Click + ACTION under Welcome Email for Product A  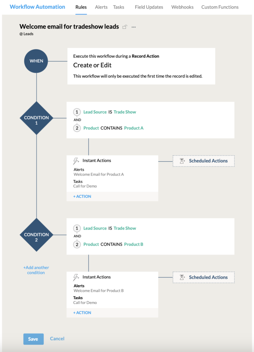coord(82,196)
